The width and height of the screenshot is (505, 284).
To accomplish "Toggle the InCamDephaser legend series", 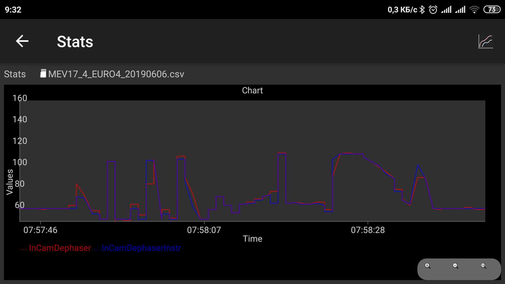I will point(60,248).
